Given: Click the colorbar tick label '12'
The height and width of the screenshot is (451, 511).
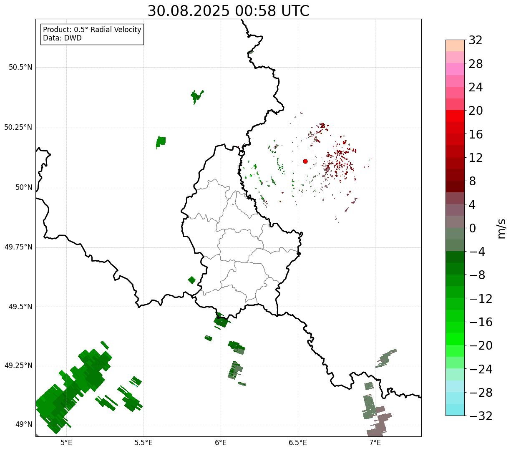Looking at the screenshot, I should (476, 158).
